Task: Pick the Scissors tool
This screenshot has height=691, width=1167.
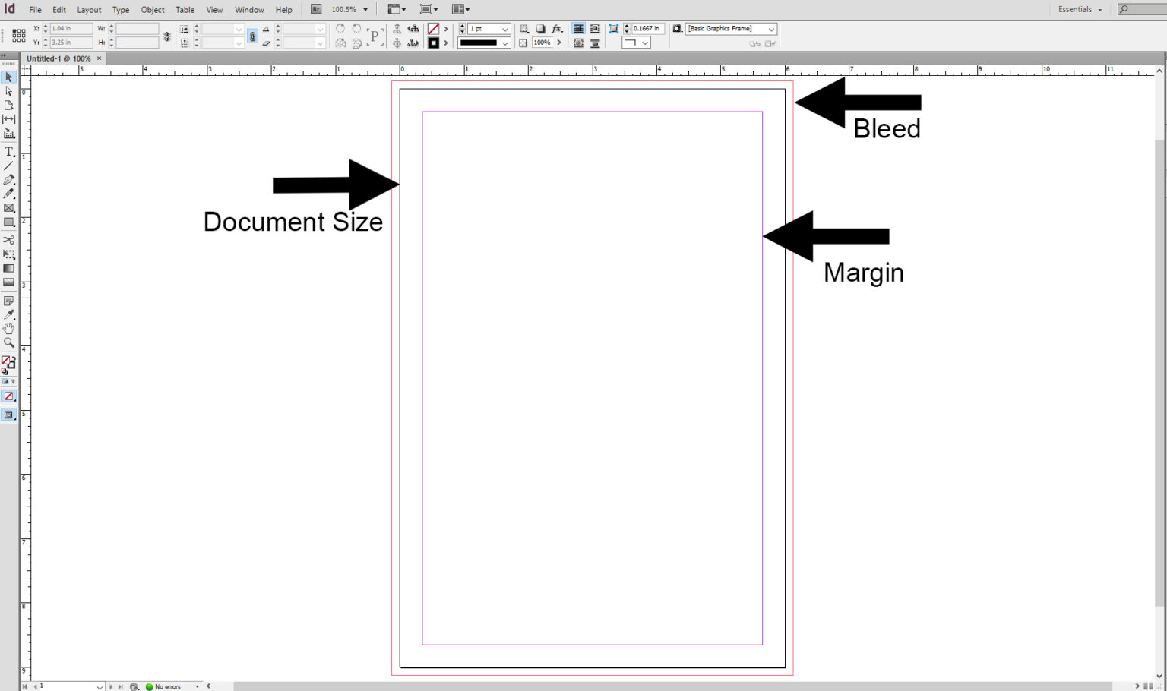Action: 9,239
